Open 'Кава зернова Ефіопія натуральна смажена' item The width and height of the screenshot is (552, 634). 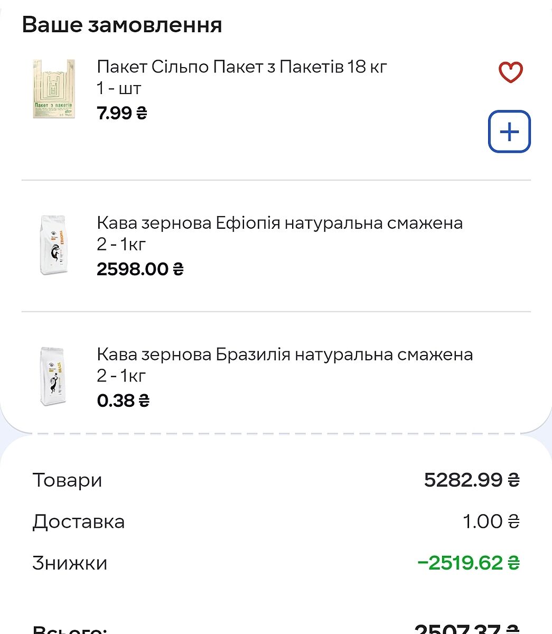click(279, 223)
